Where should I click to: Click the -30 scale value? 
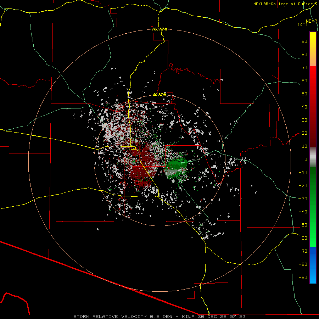pos(303,199)
